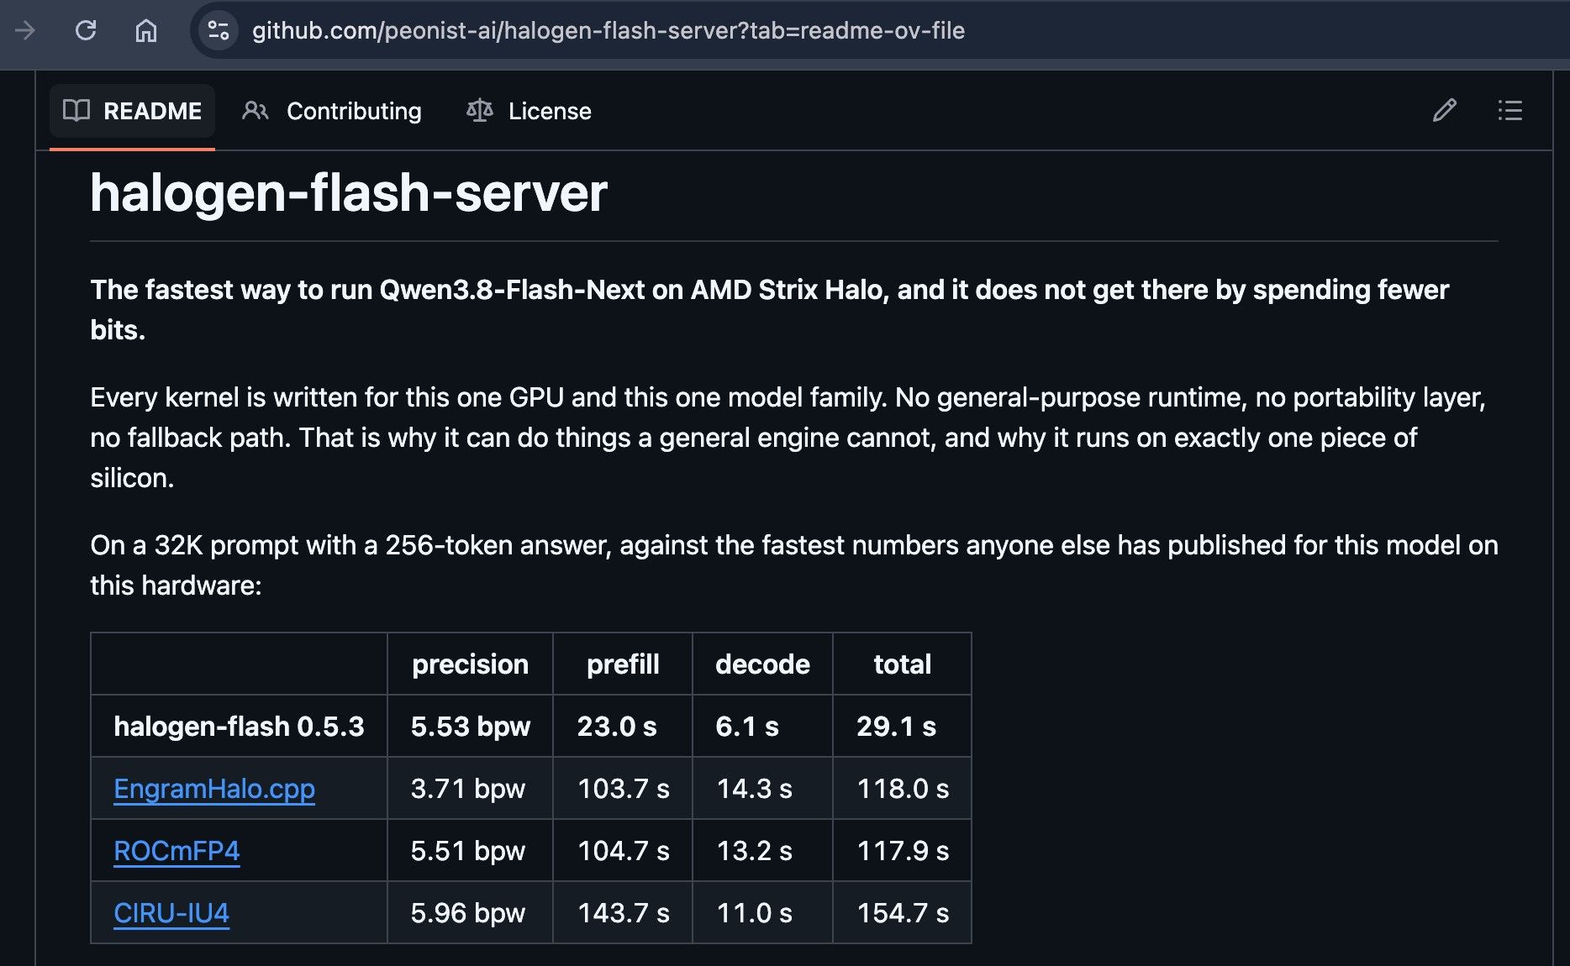
Task: Open the Contributing tab
Action: point(332,111)
